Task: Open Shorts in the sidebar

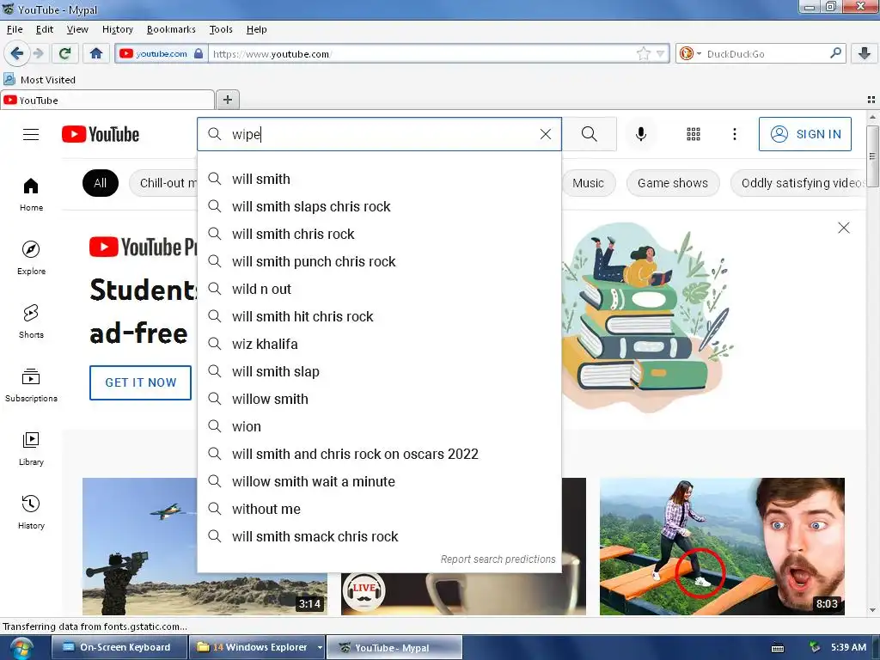Action: 32,321
